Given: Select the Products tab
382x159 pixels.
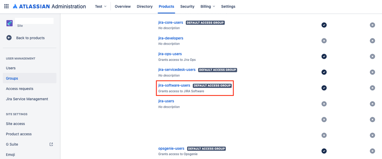Looking at the screenshot, I should (167, 7).
